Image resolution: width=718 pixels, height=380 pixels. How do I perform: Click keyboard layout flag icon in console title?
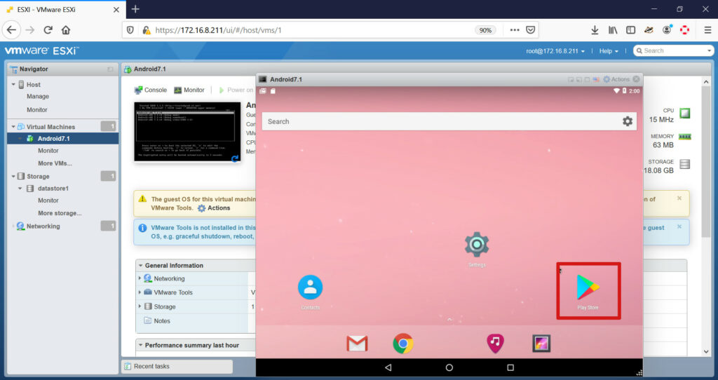[x=596, y=79]
